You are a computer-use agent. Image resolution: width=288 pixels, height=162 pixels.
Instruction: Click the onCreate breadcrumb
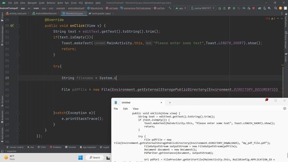coord(112,8)
